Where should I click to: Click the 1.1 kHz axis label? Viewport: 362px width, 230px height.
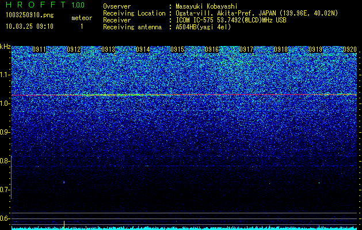pyautogui.click(x=5, y=75)
